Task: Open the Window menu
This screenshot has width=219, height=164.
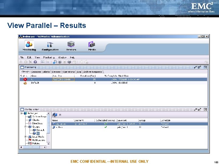Action: 62,57
